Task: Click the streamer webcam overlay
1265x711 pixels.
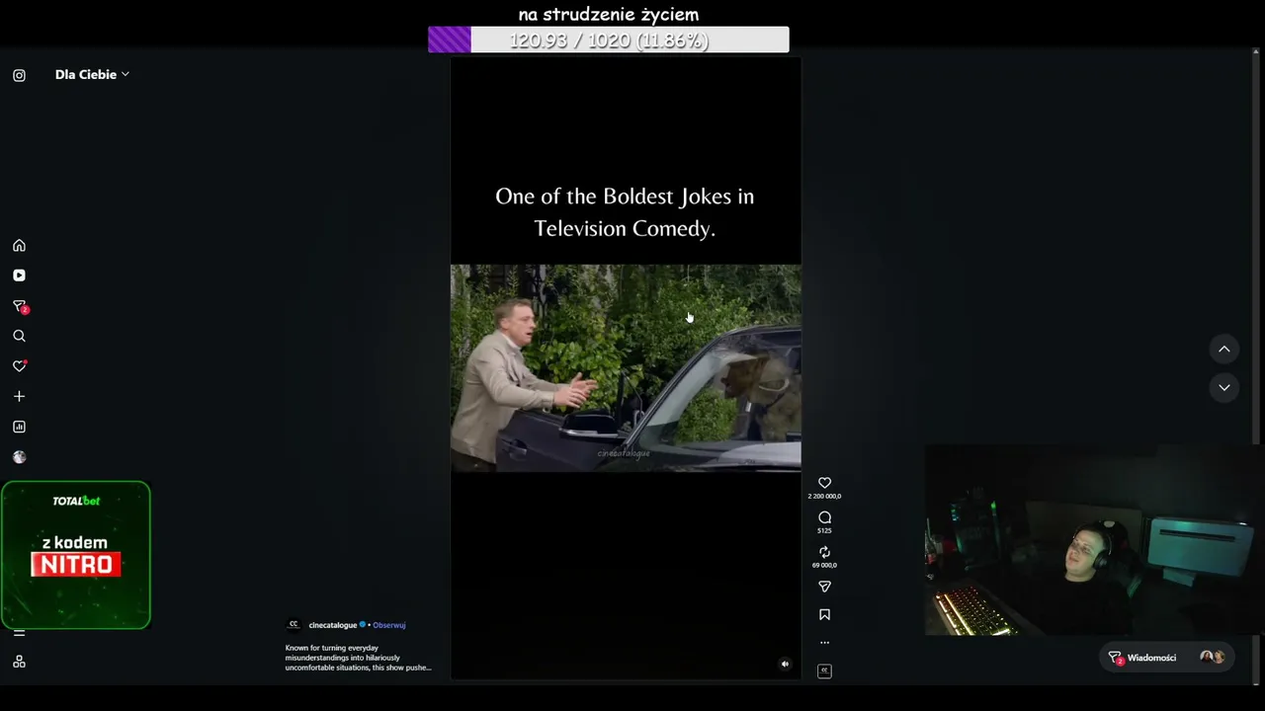Action: (x=1091, y=540)
